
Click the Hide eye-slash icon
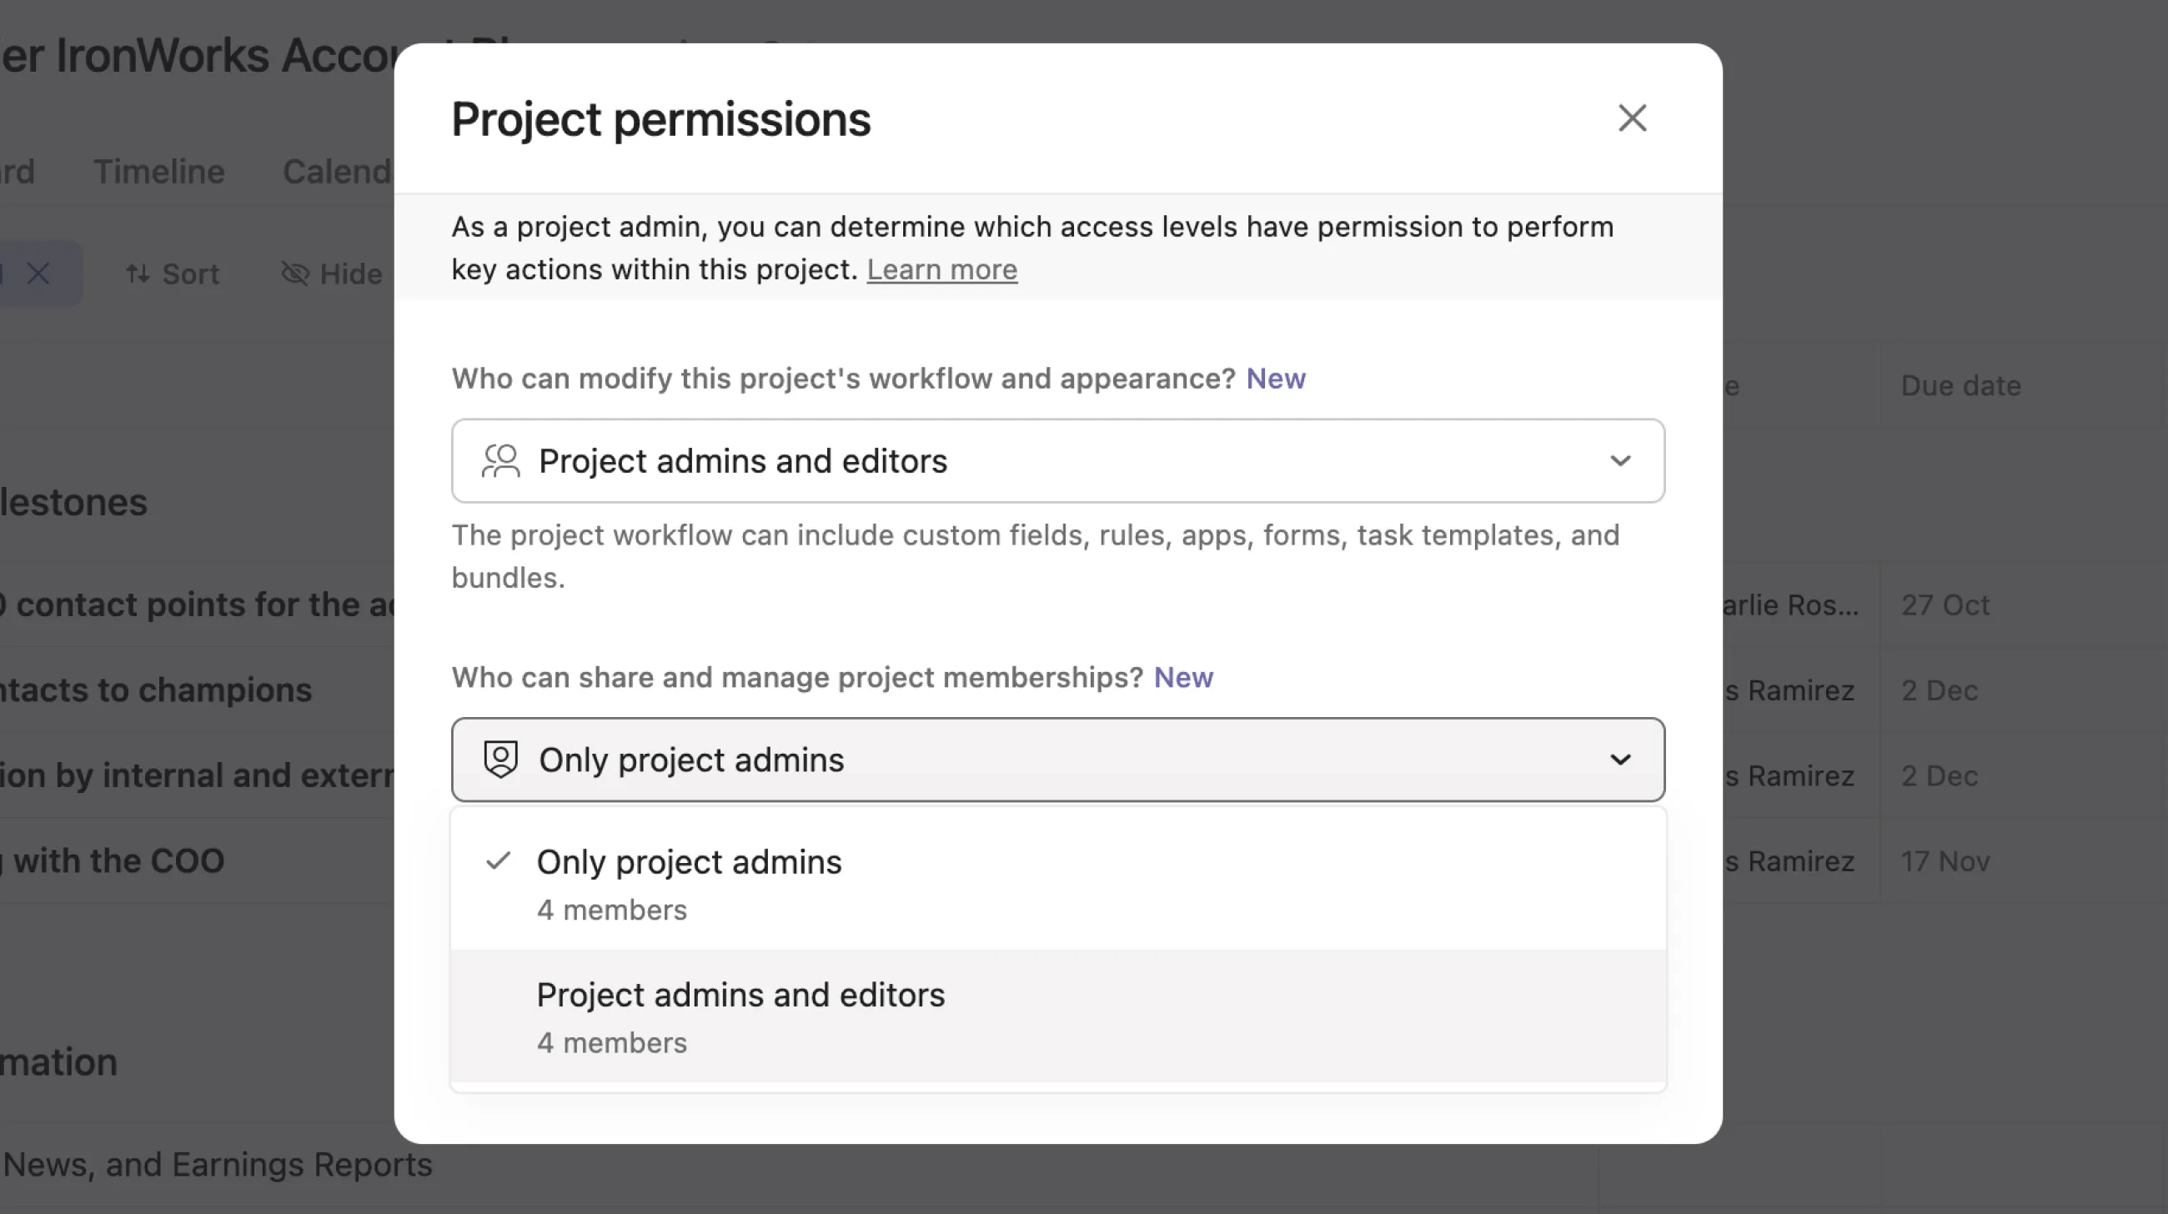click(294, 274)
